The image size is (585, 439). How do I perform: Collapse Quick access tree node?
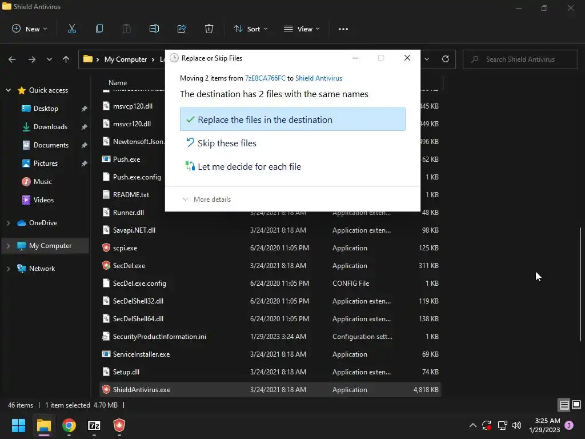[8, 90]
